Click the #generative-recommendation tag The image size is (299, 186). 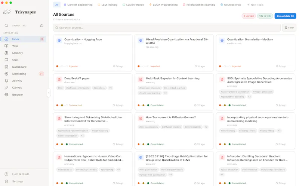pos(73,131)
